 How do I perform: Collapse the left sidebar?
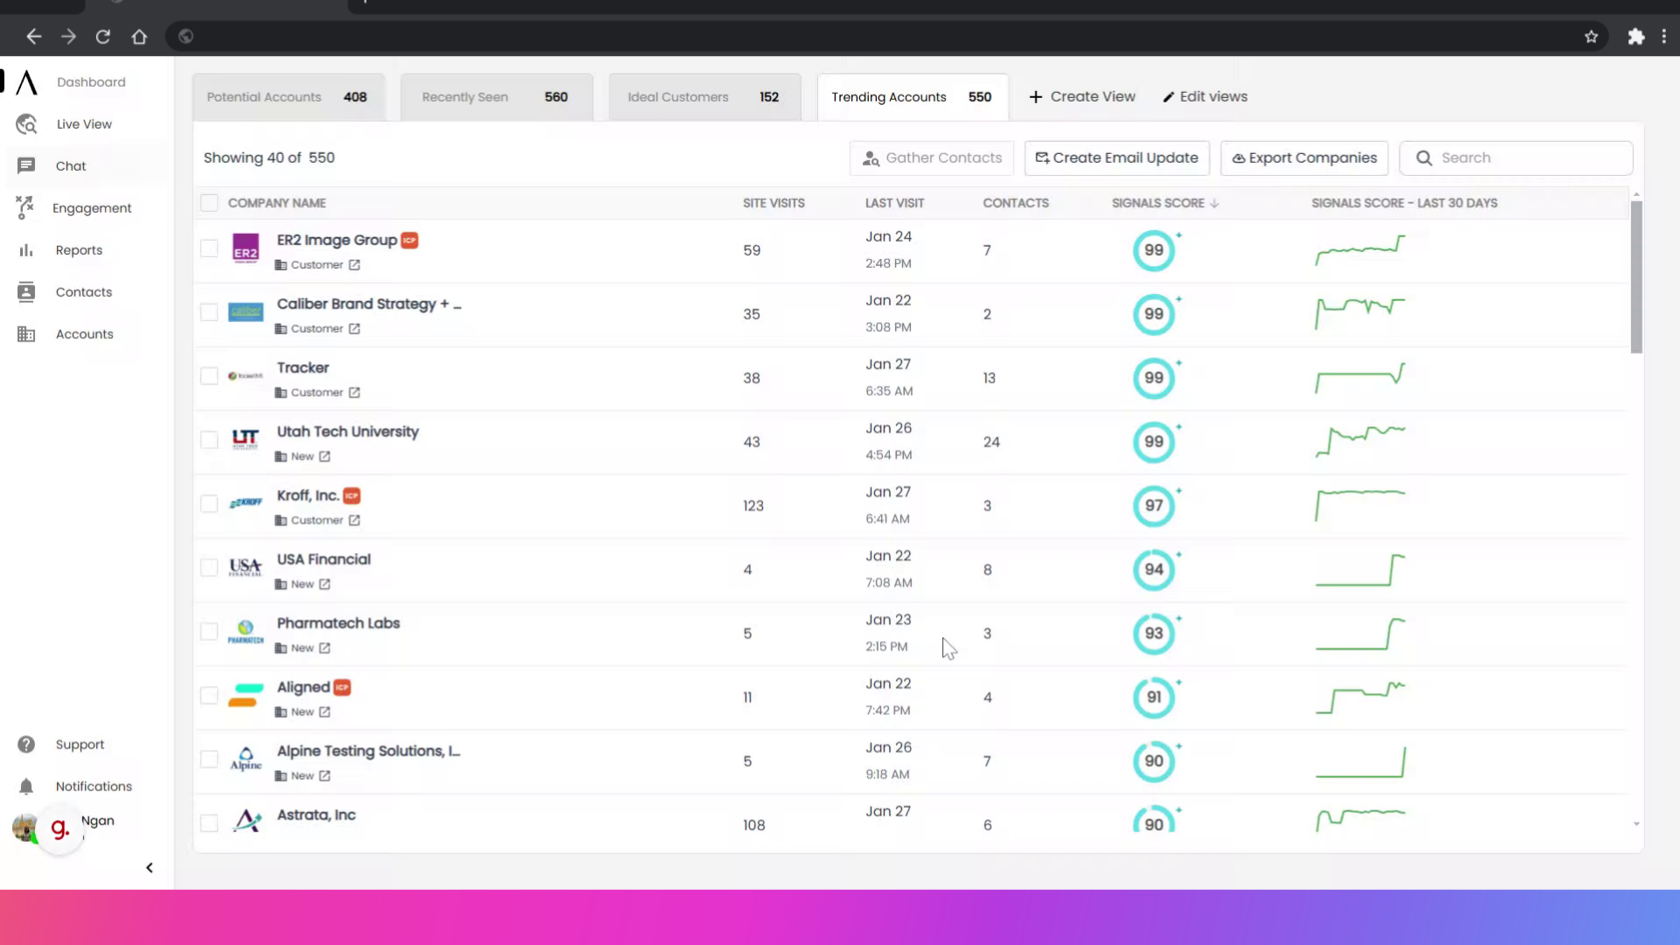point(149,867)
